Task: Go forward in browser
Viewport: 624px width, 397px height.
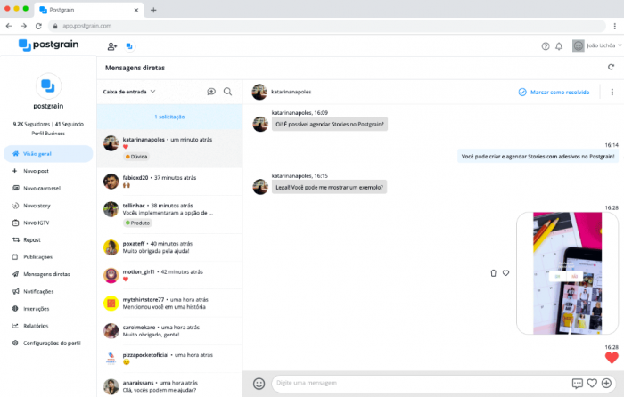Action: tap(23, 26)
